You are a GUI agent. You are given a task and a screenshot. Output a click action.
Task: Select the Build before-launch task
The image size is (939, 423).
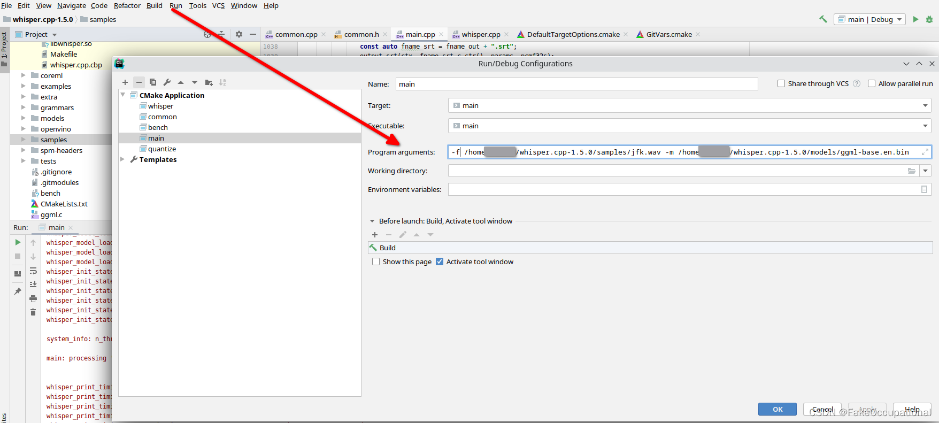[650, 248]
